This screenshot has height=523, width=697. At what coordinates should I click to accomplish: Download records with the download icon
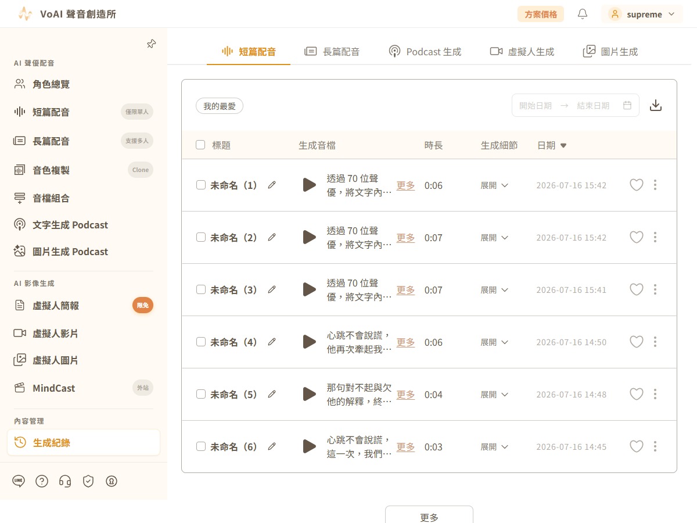[656, 105]
